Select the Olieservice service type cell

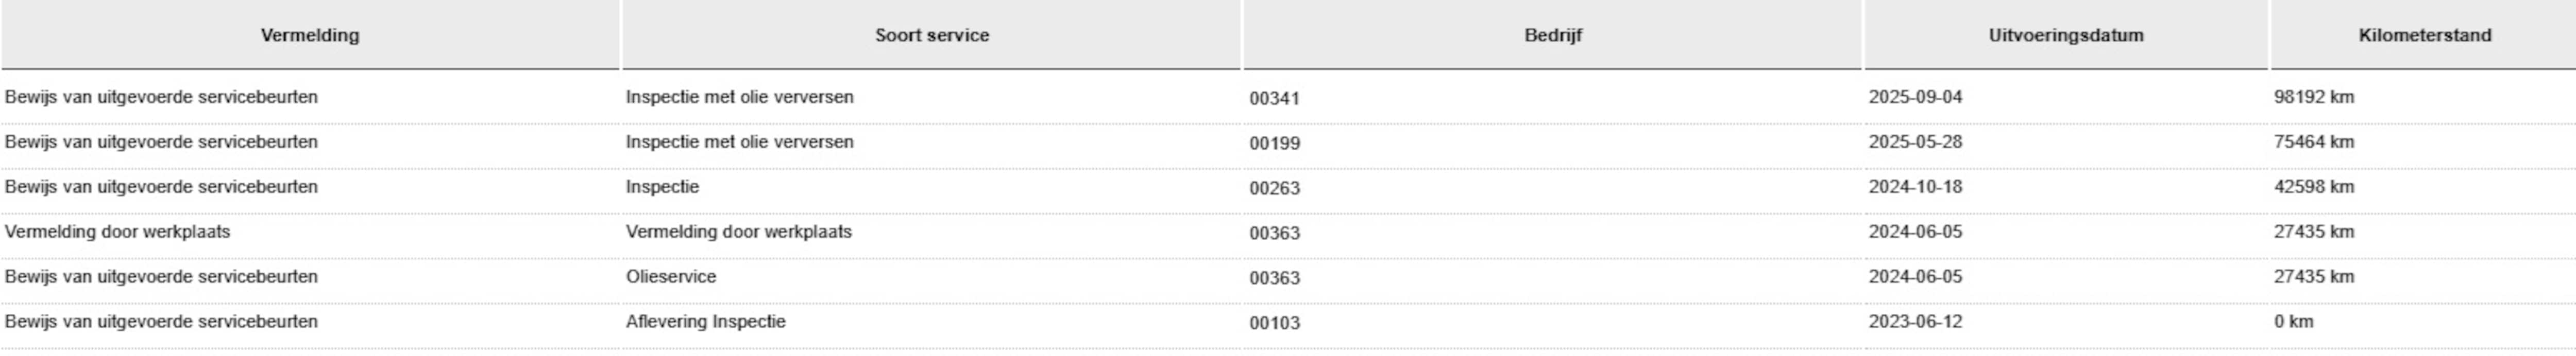tap(671, 277)
